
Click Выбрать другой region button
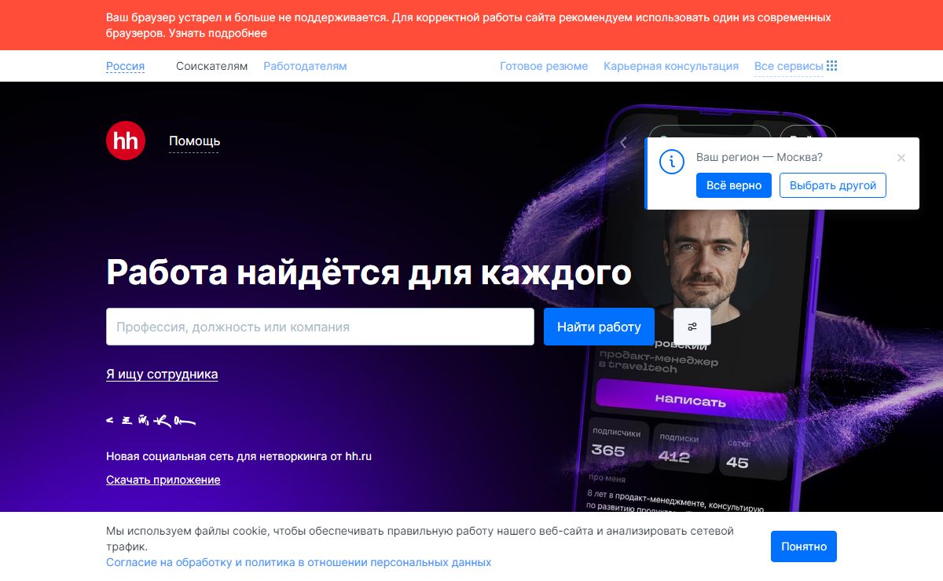pyautogui.click(x=833, y=185)
